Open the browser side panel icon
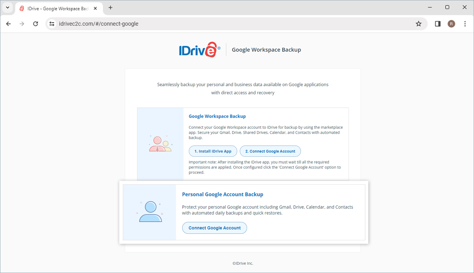This screenshot has width=474, height=273. [x=437, y=24]
